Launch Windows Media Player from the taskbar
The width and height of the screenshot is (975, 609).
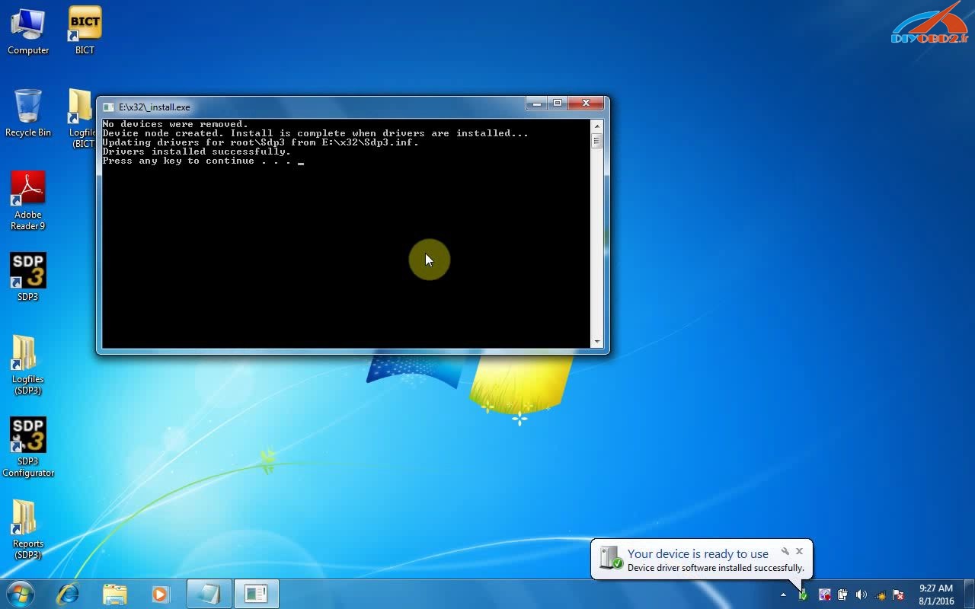point(160,594)
